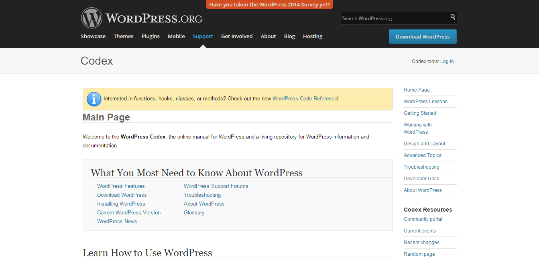Open the WordPress Code Reference link
Screen dimensions: 539x261
click(x=305, y=98)
